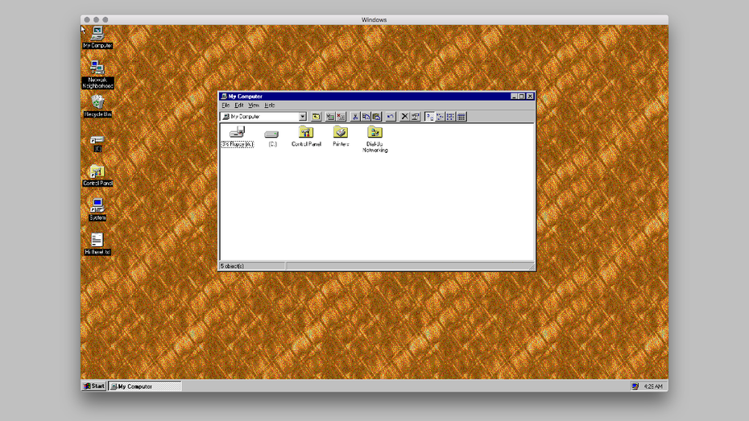Image resolution: width=749 pixels, height=421 pixels.
Task: Maximize the My Computer window
Action: pos(522,96)
